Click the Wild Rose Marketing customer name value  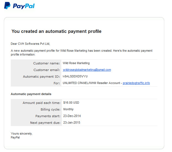tap(76, 63)
